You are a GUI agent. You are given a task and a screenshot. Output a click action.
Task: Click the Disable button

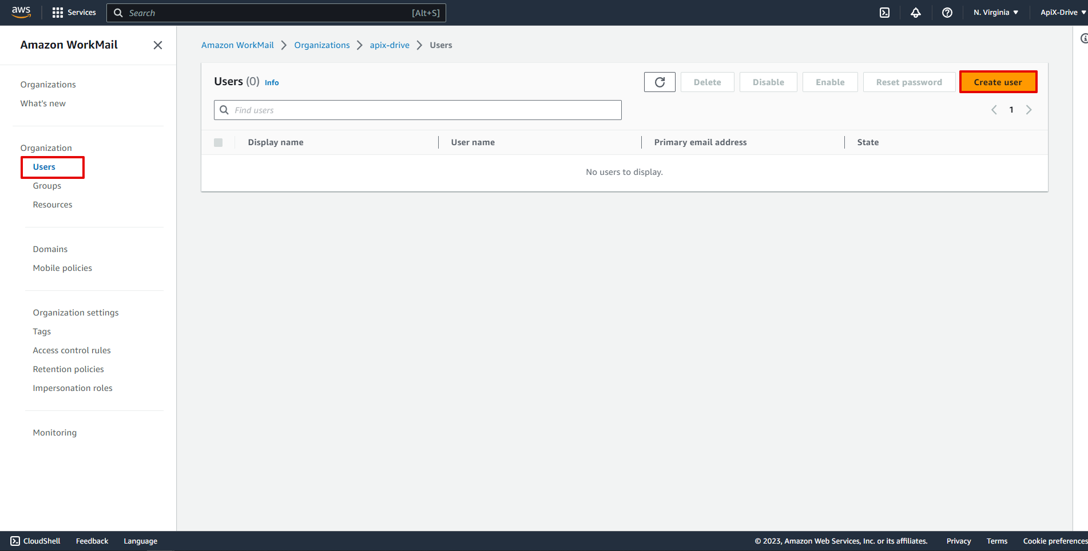pyautogui.click(x=768, y=82)
